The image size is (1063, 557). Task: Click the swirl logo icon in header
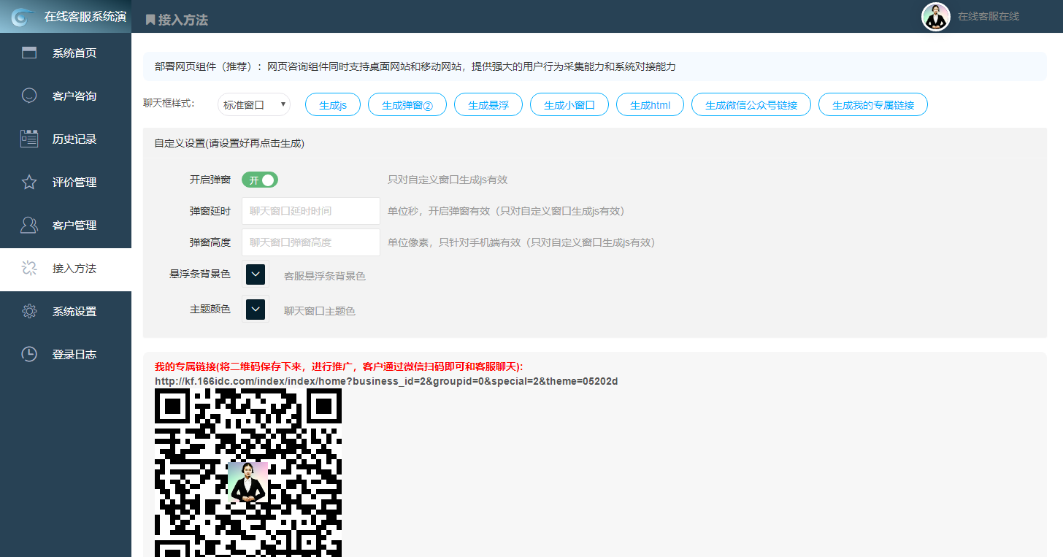pos(23,16)
